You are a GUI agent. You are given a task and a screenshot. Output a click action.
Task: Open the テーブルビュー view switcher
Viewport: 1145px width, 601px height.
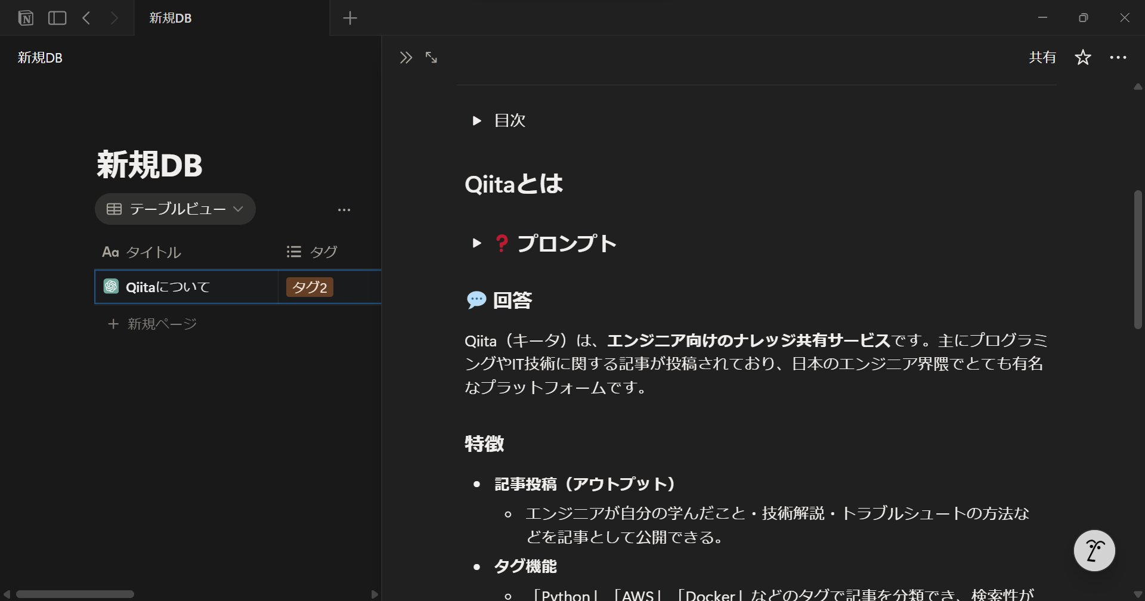coord(175,209)
